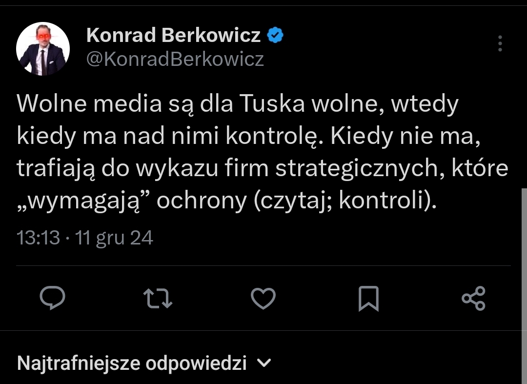527x384 pixels.
Task: Reply to Konrad Berkowicz's tweet
Action: click(x=53, y=298)
